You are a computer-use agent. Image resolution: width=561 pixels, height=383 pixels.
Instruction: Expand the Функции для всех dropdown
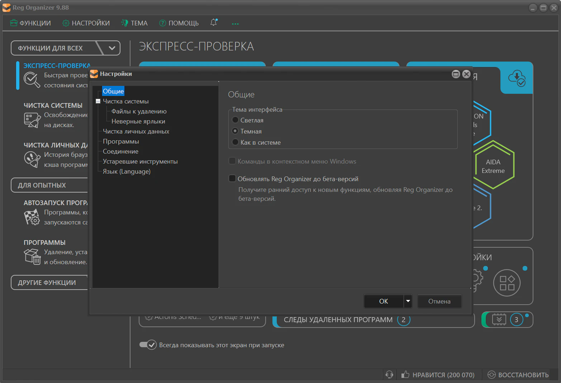pyautogui.click(x=112, y=48)
